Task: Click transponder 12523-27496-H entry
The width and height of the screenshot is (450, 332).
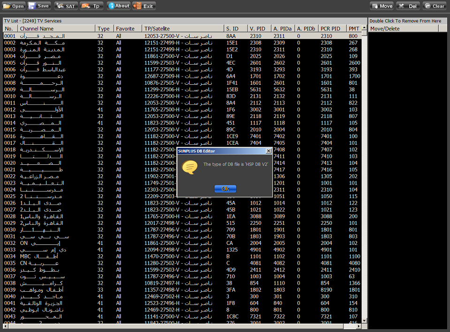Action: (178, 303)
